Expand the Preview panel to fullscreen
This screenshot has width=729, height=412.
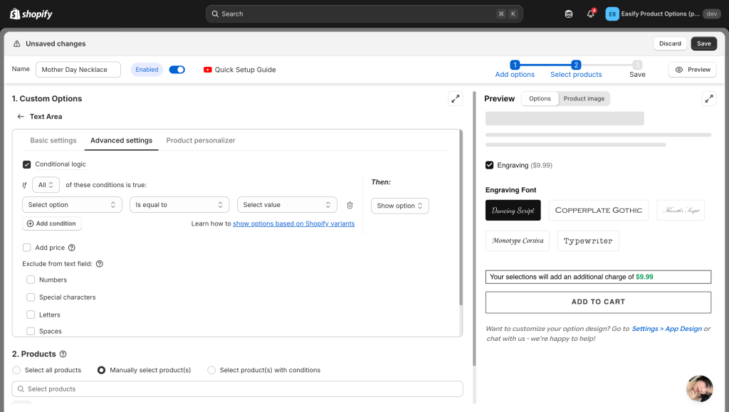708,99
